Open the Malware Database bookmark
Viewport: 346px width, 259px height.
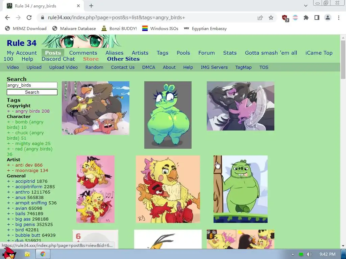74,29
